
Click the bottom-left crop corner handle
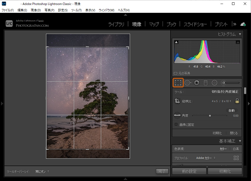click(x=47, y=148)
